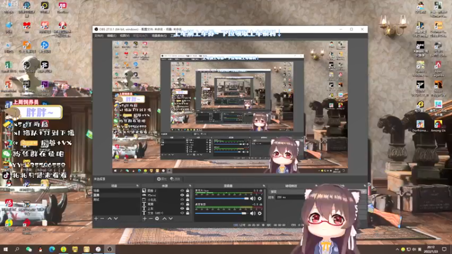Open the 场景集合(S) menu in OBS

(159, 36)
